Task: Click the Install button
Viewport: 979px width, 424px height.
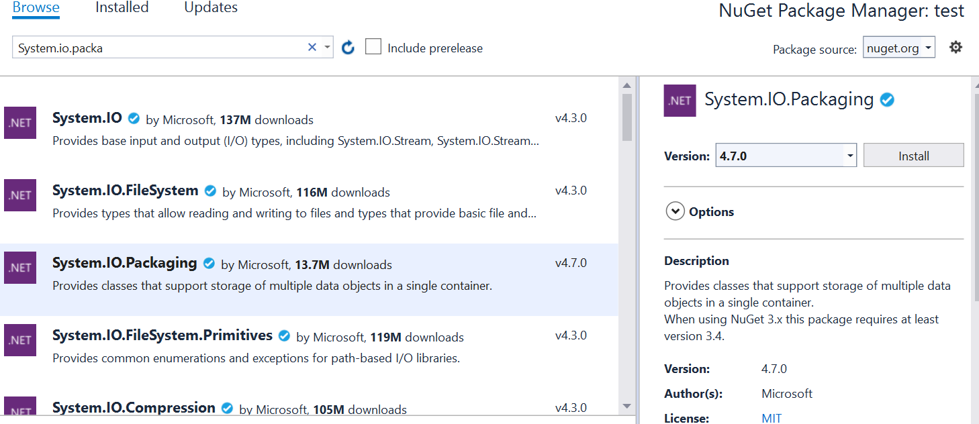Action: 913,156
